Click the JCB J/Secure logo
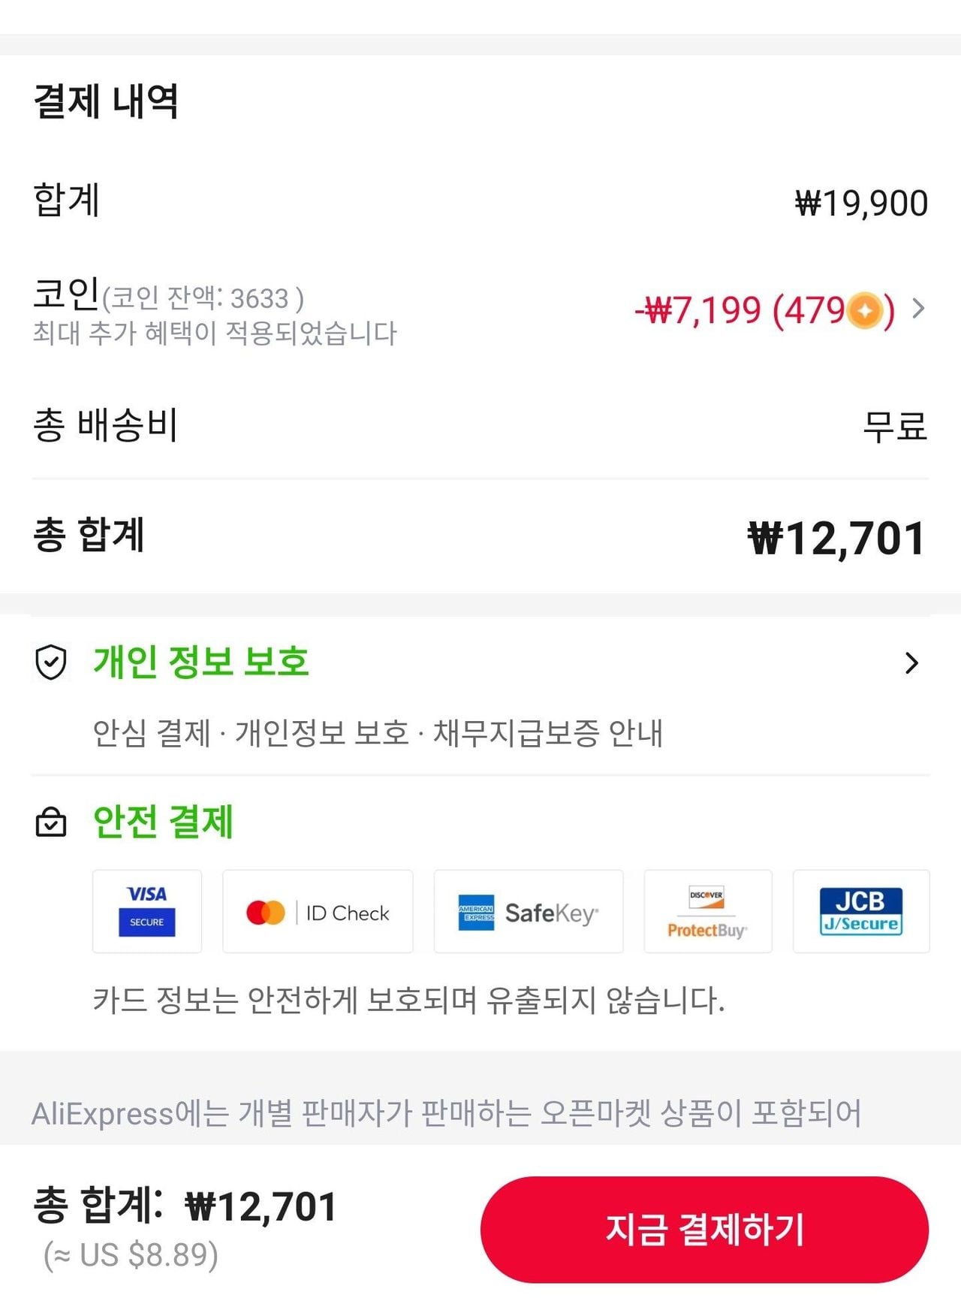 [x=860, y=911]
